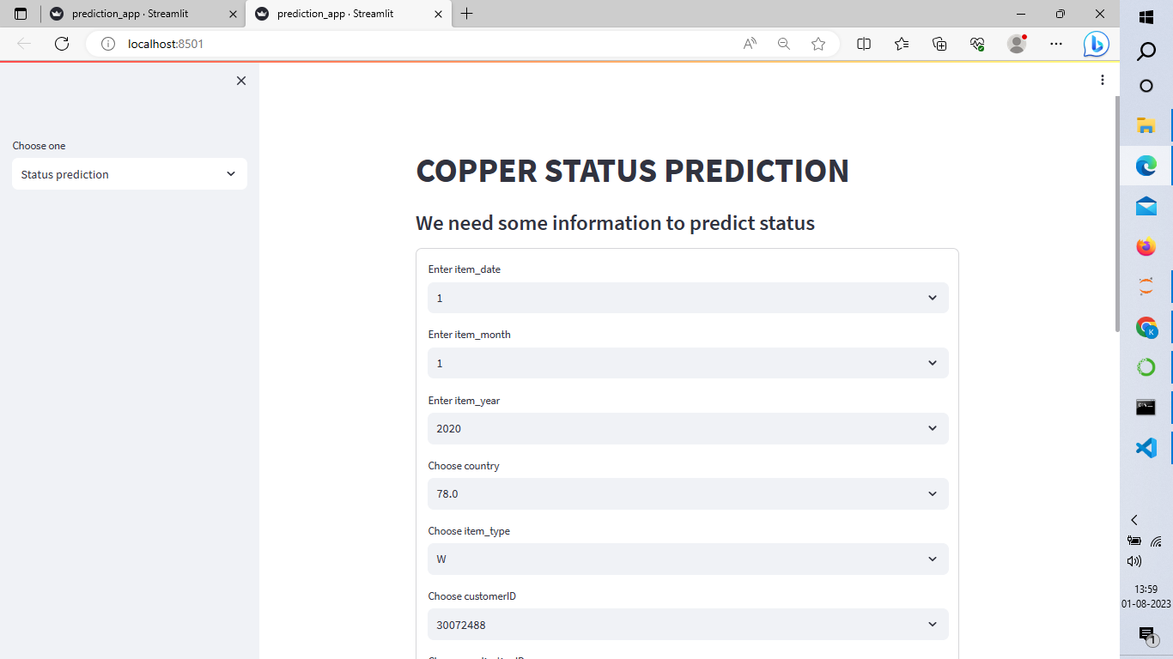Open the Streamlit three-dot app menu
Viewport: 1173px width, 659px height.
point(1102,79)
